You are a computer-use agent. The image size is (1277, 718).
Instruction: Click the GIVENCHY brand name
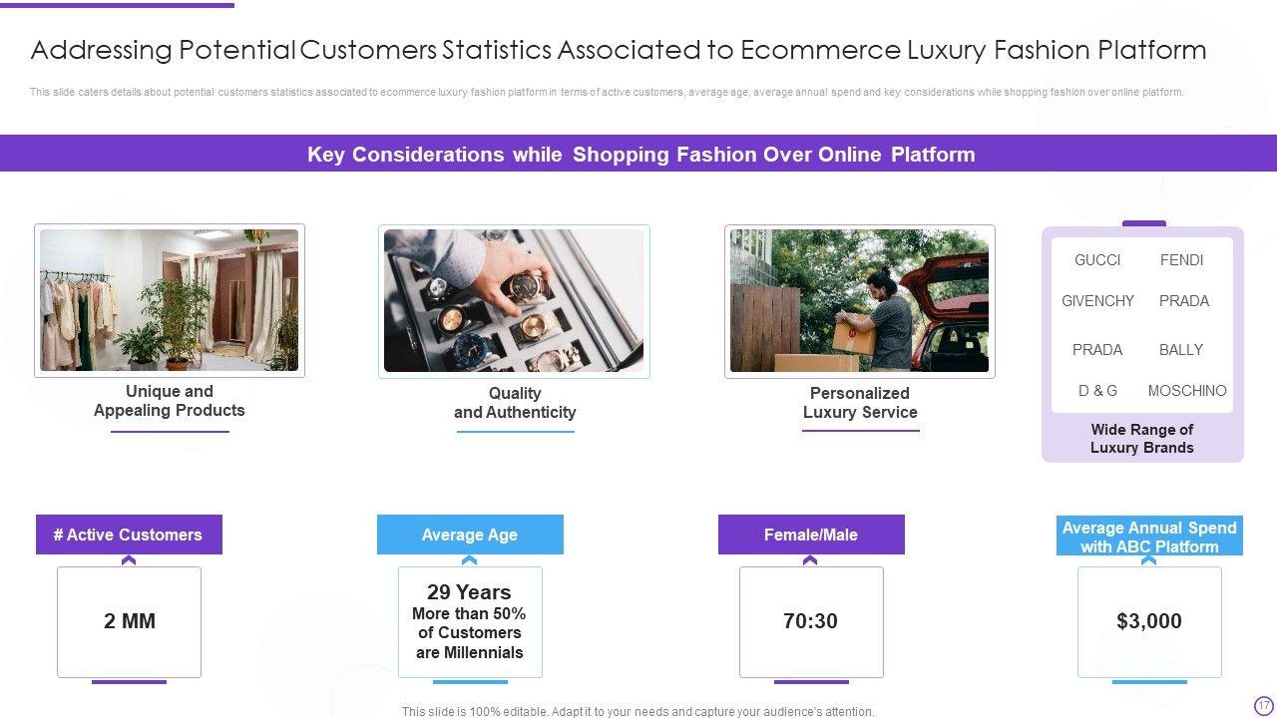(x=1097, y=301)
